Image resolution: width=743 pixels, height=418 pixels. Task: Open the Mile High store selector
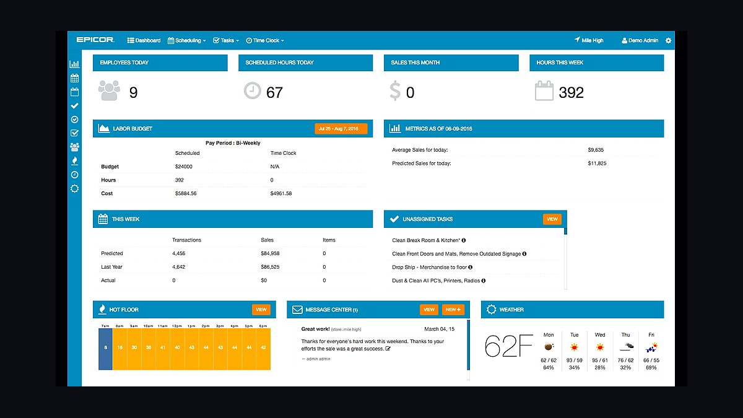[589, 40]
